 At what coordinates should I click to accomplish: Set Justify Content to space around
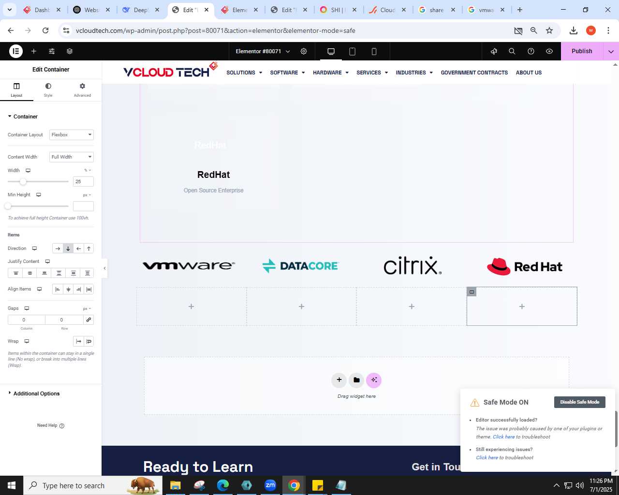point(73,273)
